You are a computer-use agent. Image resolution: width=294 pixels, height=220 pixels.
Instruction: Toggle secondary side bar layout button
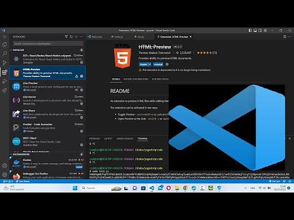point(260,31)
